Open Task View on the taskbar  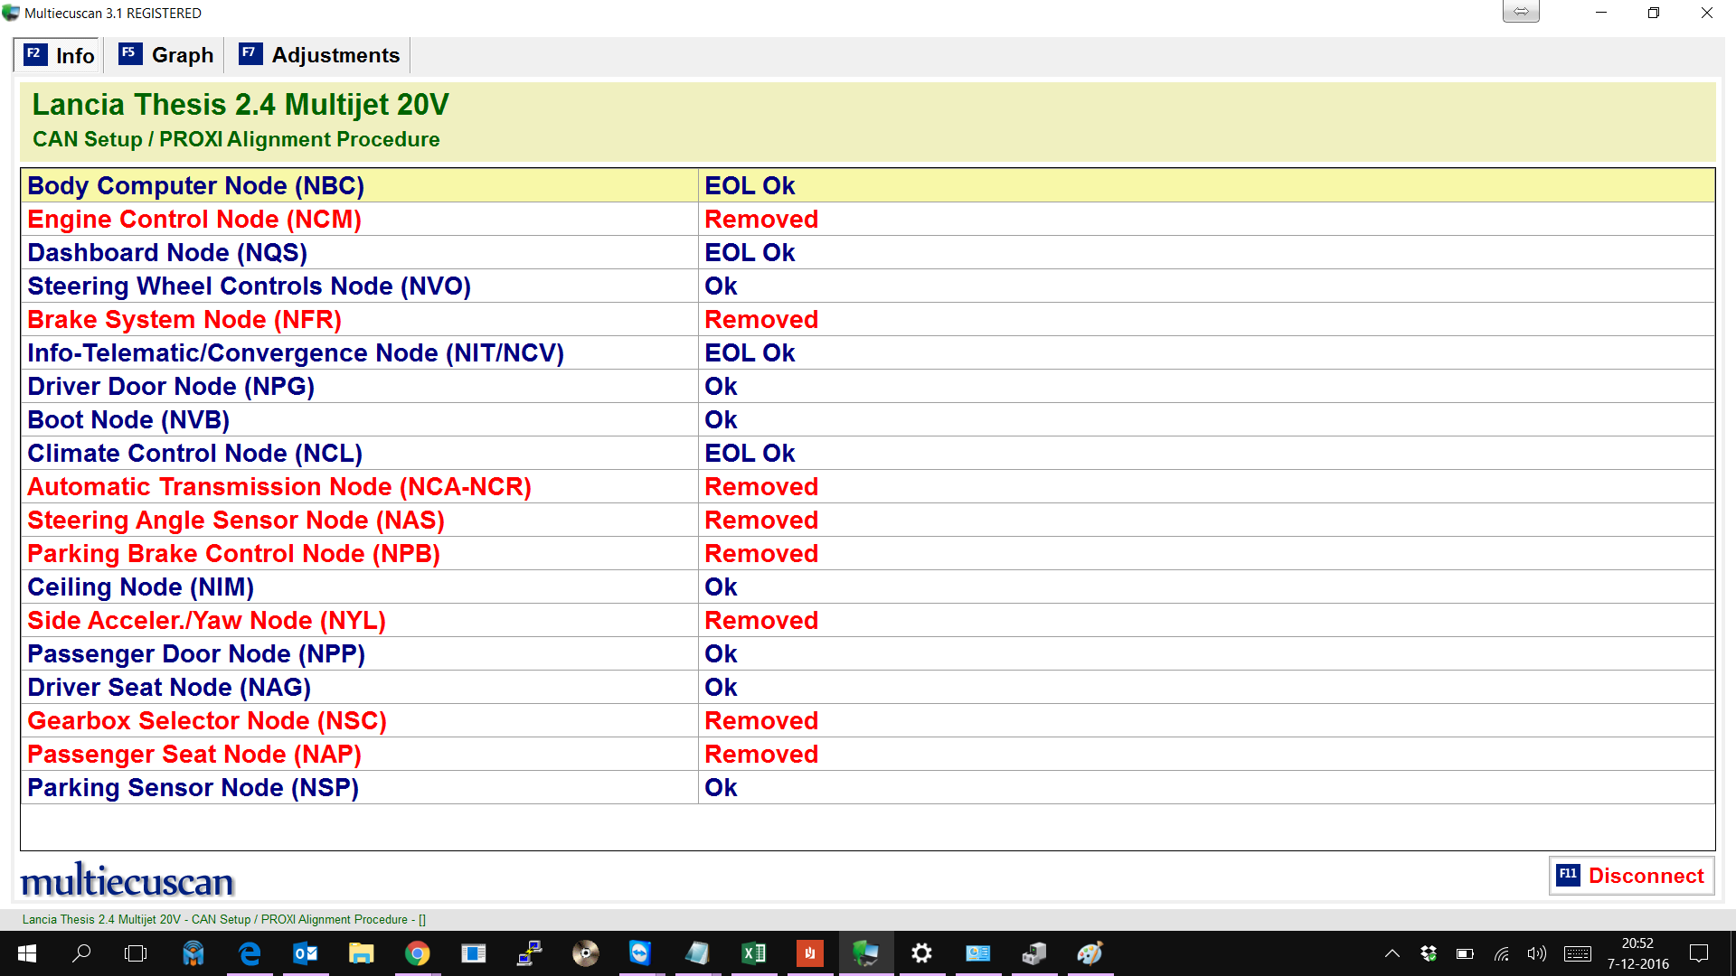point(136,953)
